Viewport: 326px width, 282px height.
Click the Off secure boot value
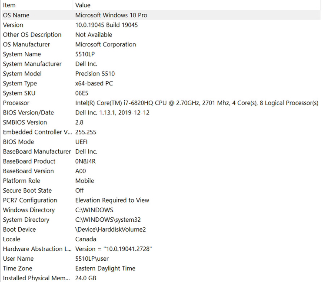pos(80,191)
